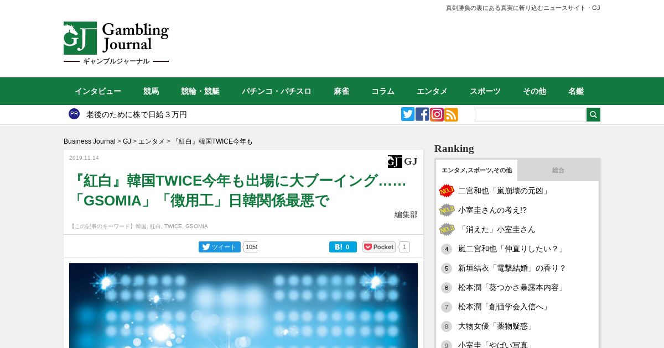Click the Ranking heading
The image size is (664, 348).
[x=454, y=149]
